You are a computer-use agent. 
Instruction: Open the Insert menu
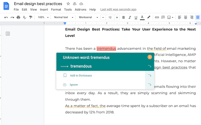pos(44,9)
